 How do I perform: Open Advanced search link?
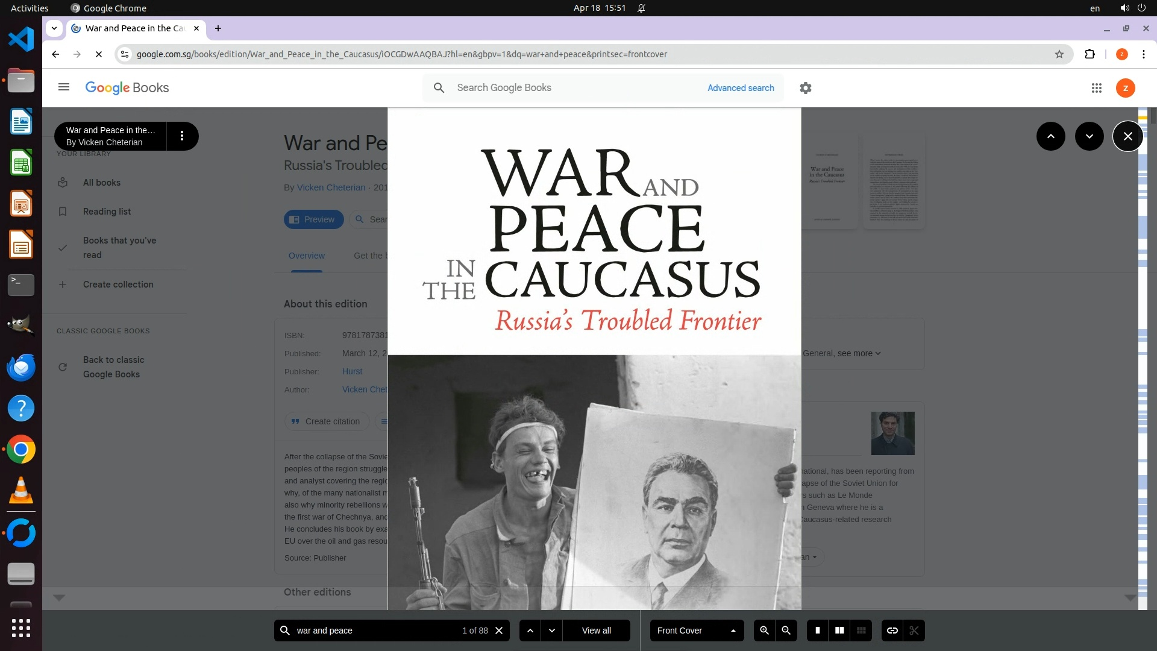click(740, 88)
